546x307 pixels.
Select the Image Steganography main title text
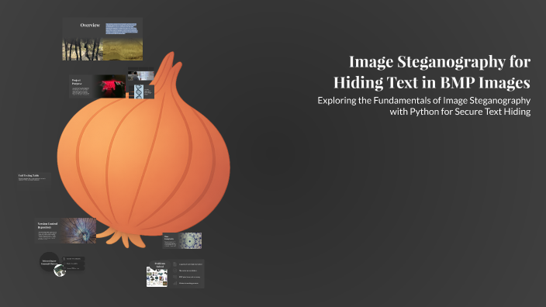[432, 72]
